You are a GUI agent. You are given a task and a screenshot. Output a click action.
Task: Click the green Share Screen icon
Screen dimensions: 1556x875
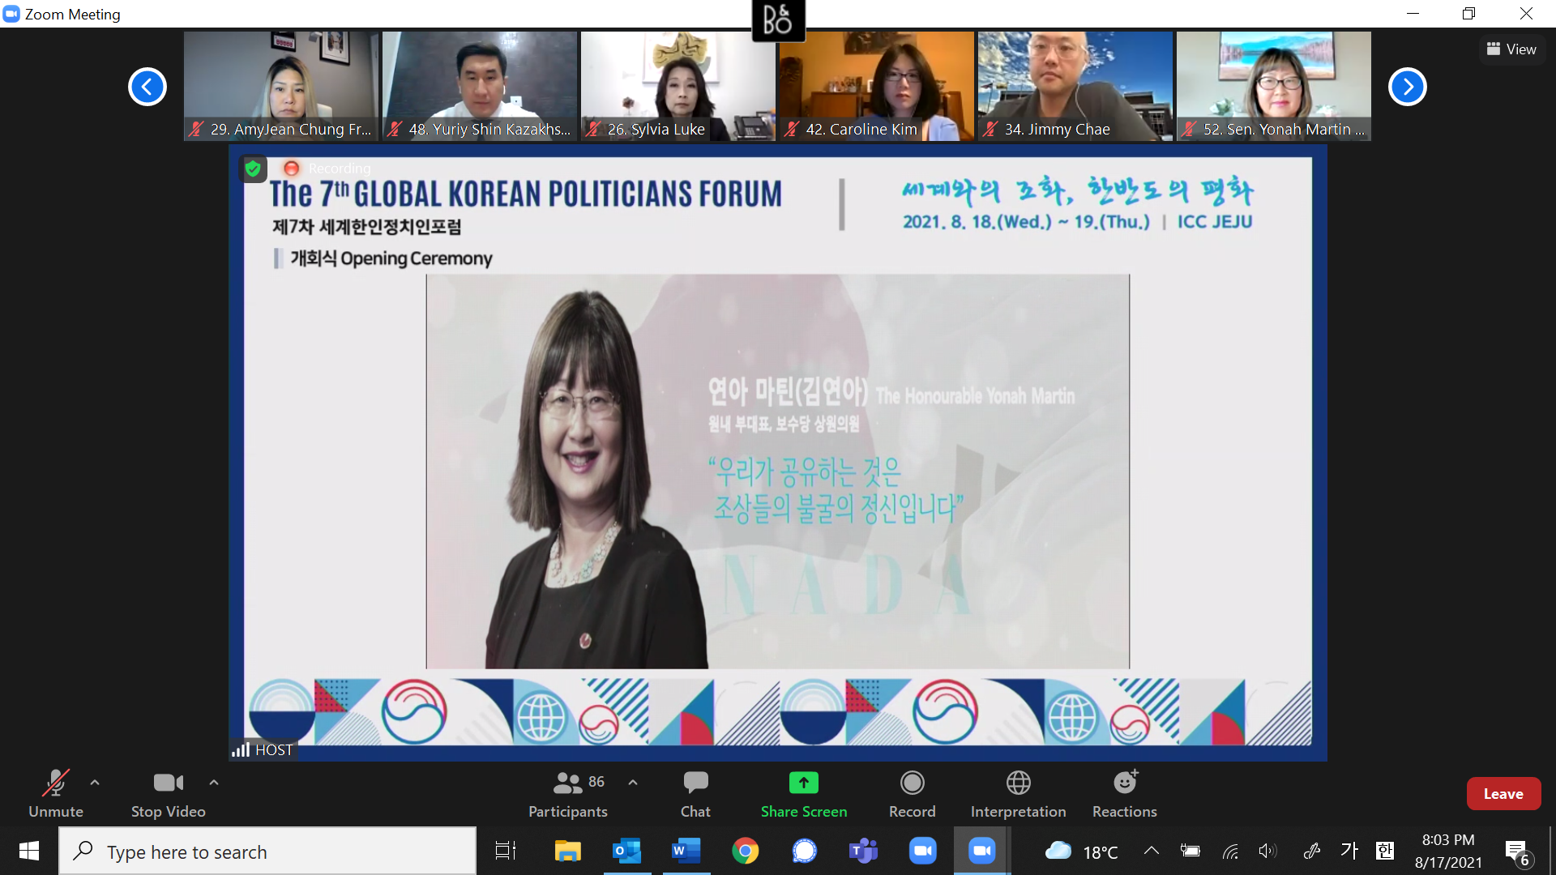coord(803,783)
